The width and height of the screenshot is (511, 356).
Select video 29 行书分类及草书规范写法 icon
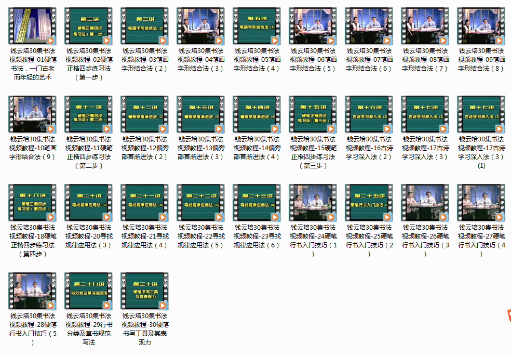click(88, 291)
